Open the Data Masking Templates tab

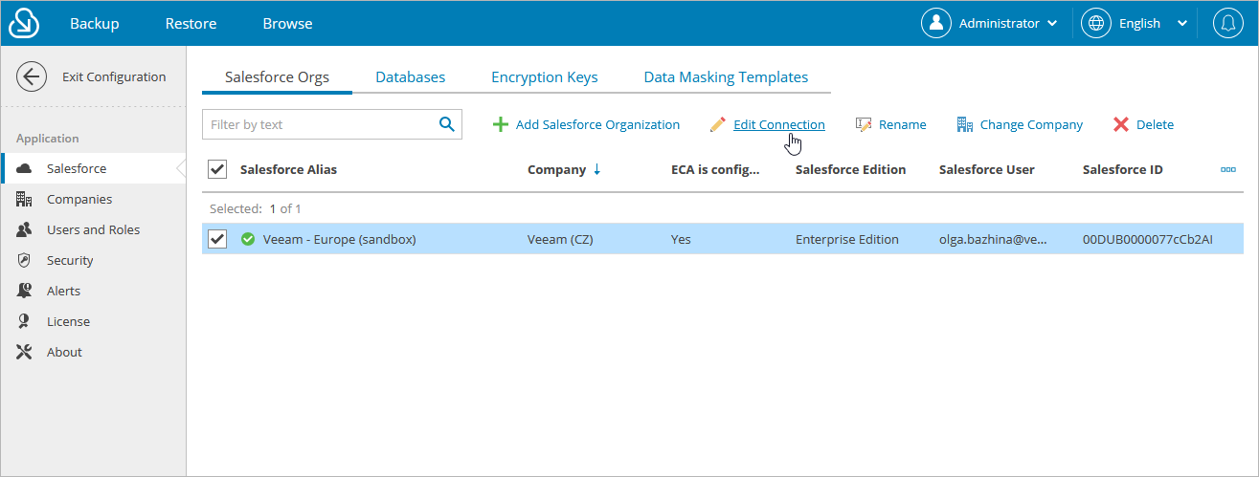point(726,77)
